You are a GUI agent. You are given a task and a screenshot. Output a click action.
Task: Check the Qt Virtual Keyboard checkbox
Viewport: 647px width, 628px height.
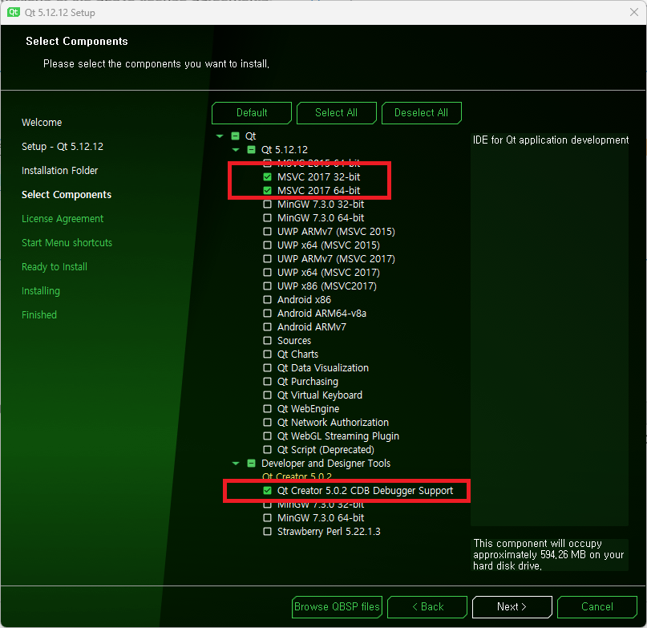coord(268,395)
